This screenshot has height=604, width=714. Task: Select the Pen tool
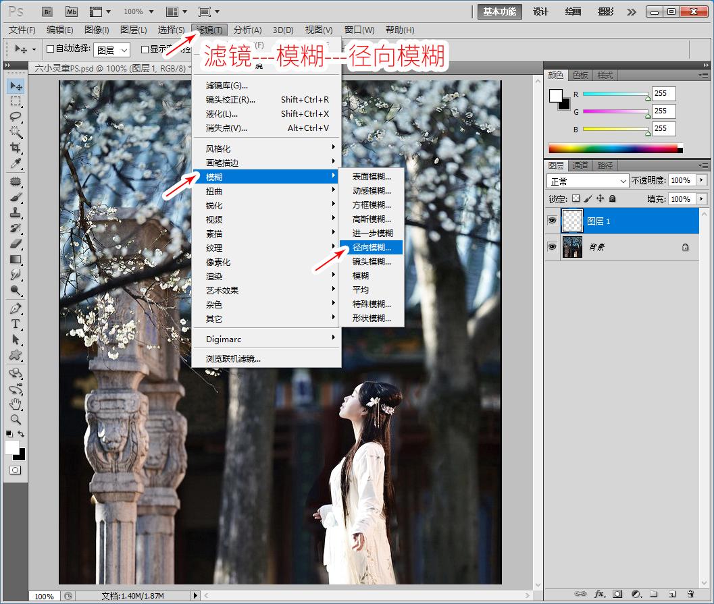pos(16,308)
